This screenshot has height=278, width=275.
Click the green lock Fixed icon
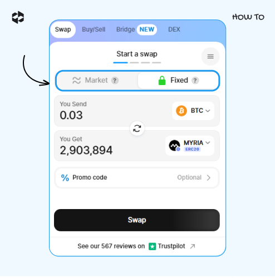pos(162,81)
